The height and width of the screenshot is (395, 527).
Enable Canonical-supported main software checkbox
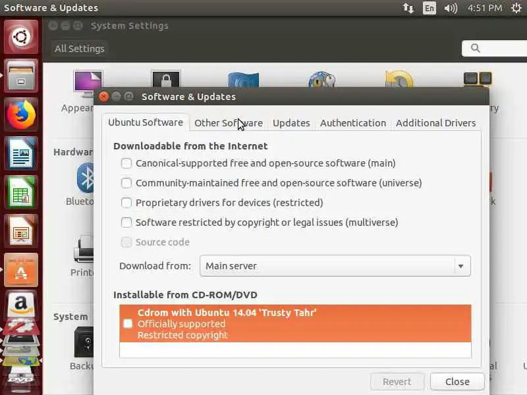click(126, 163)
